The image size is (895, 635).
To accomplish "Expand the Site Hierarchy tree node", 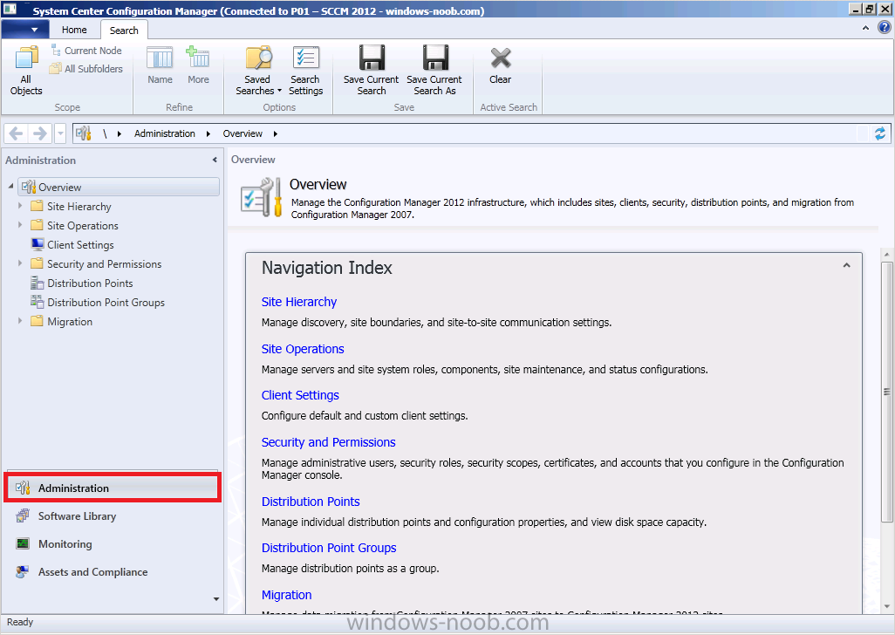I will 20,205.
